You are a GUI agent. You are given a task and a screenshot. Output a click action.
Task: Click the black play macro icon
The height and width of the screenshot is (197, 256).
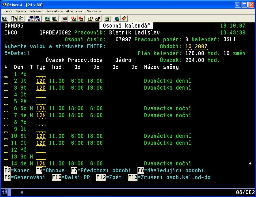tap(91, 19)
